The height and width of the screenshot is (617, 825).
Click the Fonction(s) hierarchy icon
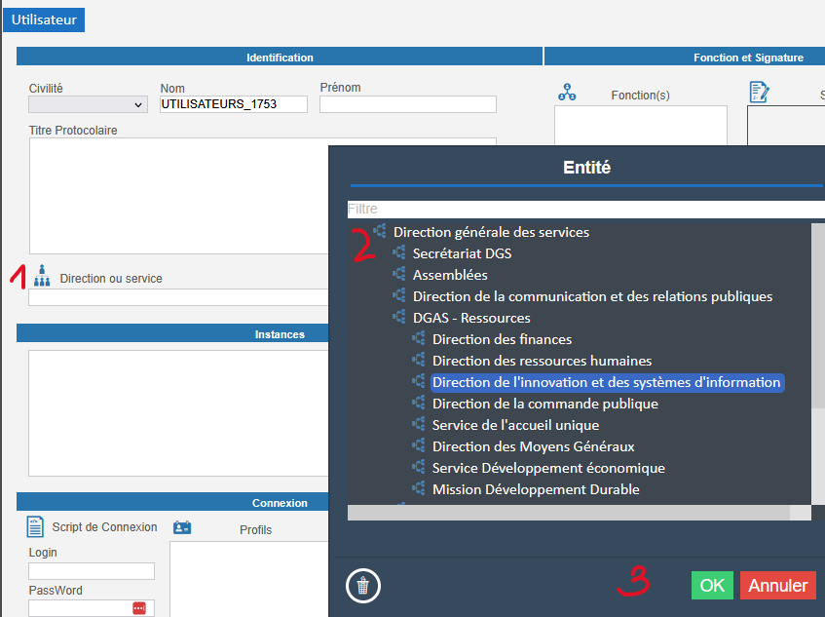click(x=567, y=93)
